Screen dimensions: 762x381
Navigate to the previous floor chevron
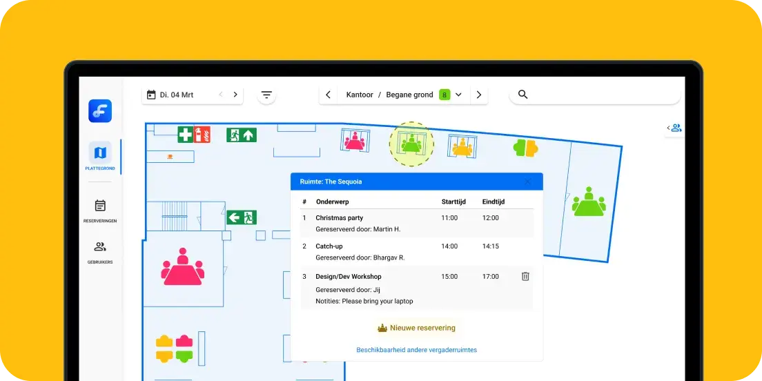pyautogui.click(x=329, y=95)
